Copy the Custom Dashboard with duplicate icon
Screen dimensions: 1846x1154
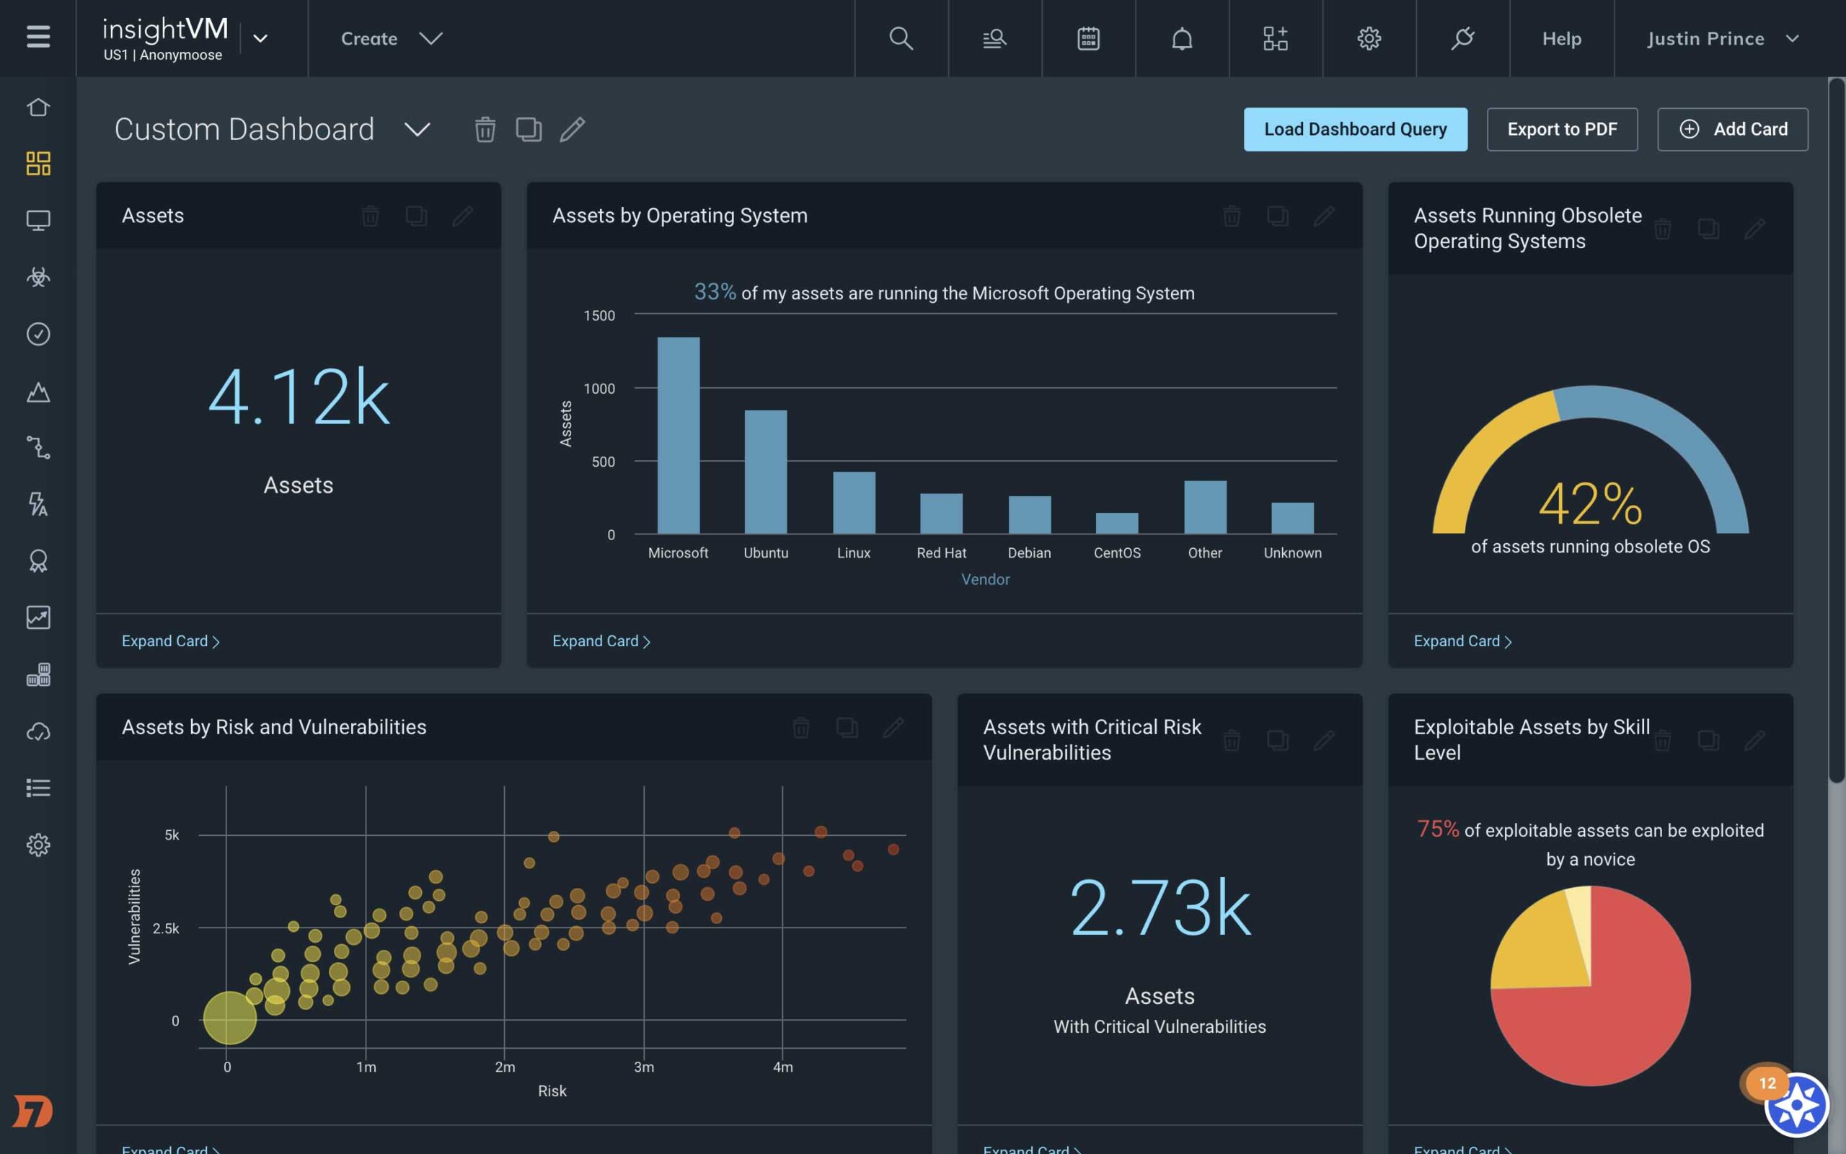(529, 129)
